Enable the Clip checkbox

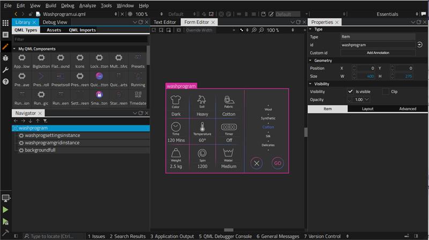pos(386,92)
